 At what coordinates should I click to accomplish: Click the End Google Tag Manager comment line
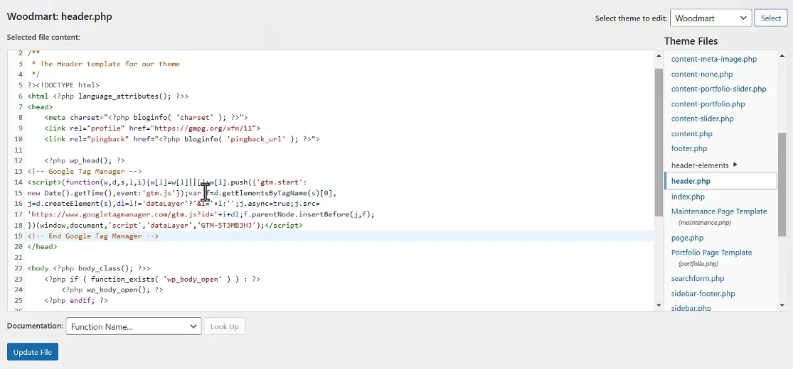[93, 236]
